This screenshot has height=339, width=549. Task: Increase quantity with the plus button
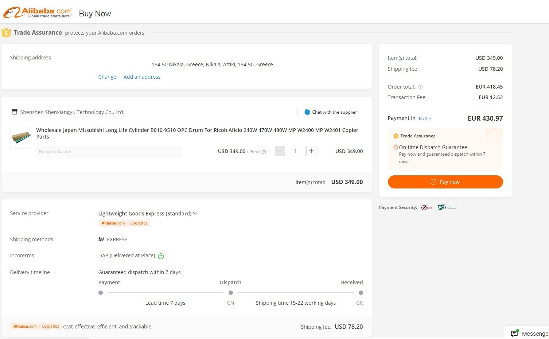311,151
